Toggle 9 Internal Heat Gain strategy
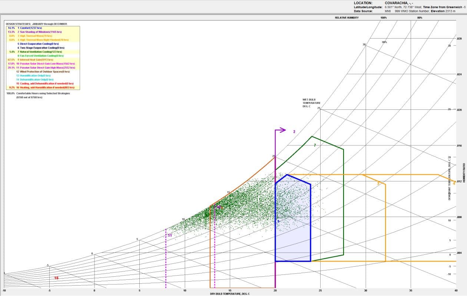This screenshot has height=296, width=467. (35, 60)
